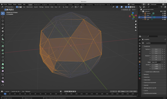Click Marqueur in the timeline header

click(28, 91)
